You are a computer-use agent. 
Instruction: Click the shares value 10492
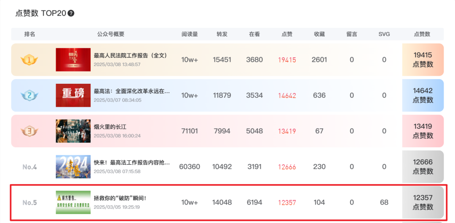(222, 167)
